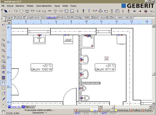Click the vertical scrollbar down arrow

point(153,104)
